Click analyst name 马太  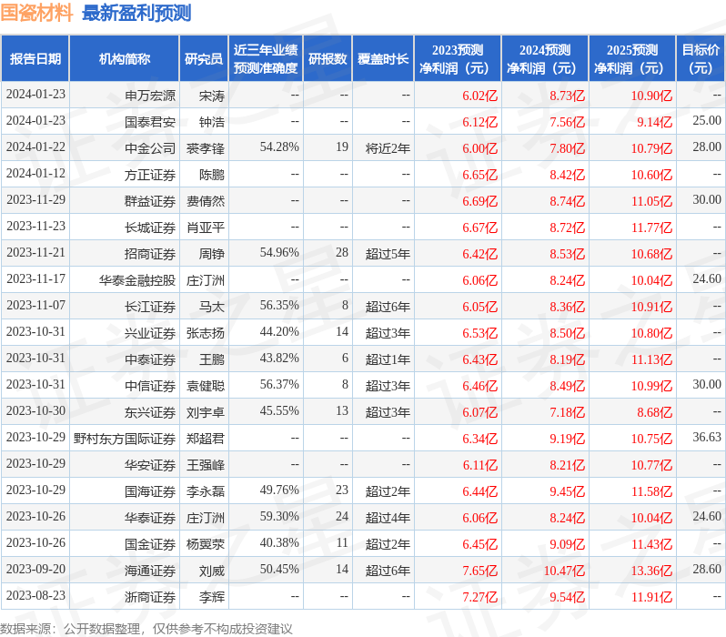pos(212,307)
